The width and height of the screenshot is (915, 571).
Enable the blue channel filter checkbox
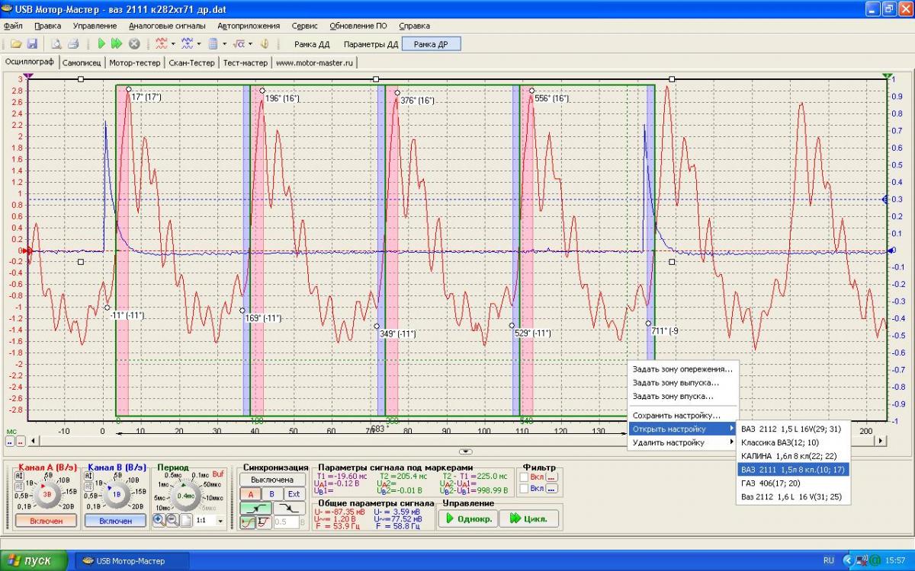525,489
